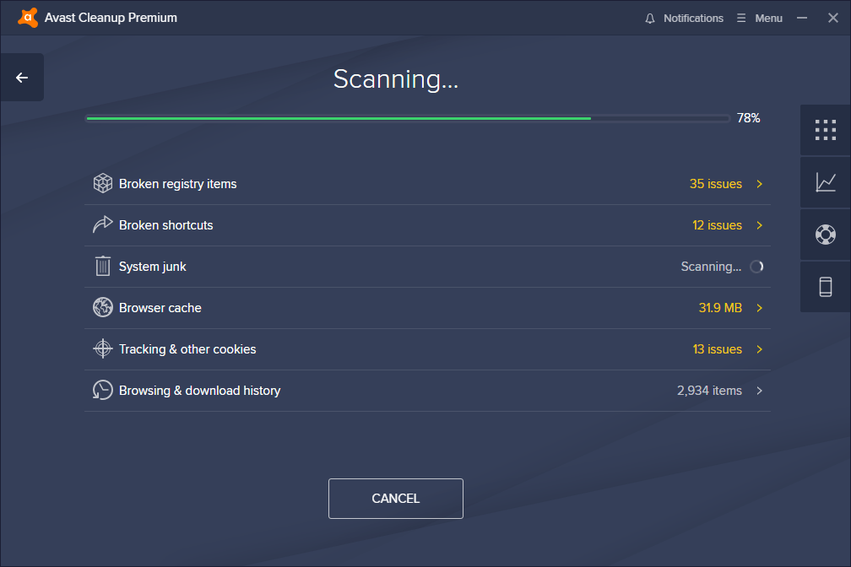Screen dimensions: 851x567
Task: Open the statistics chart icon in sidebar
Action: pos(825,182)
